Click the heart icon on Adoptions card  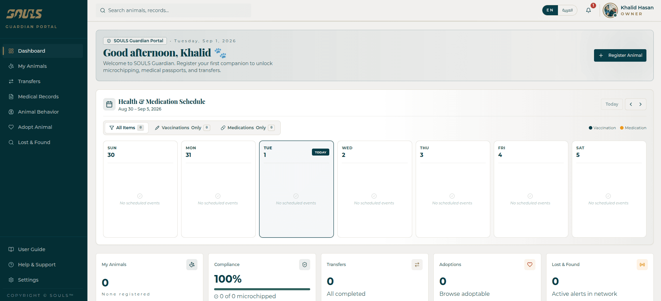click(530, 265)
